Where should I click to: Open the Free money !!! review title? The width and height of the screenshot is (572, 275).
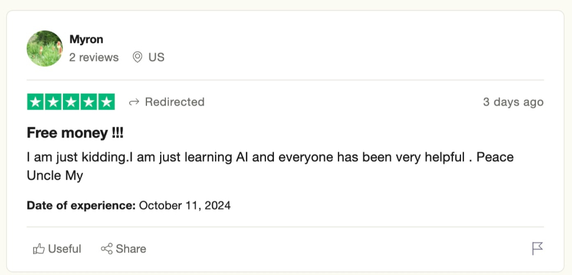pos(75,134)
